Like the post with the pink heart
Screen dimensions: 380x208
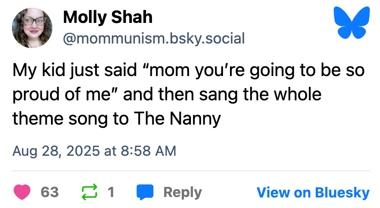coord(22,192)
